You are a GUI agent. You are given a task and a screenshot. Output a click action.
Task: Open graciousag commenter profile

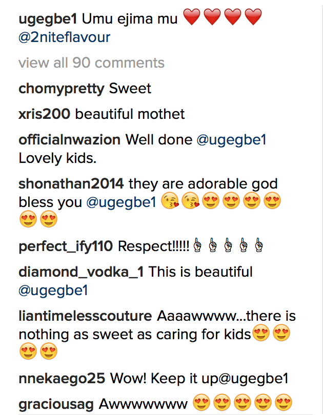pyautogui.click(x=56, y=404)
